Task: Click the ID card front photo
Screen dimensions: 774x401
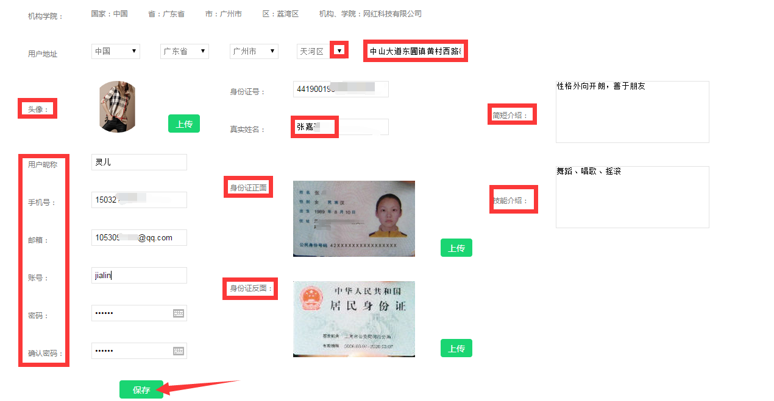Action: point(354,218)
